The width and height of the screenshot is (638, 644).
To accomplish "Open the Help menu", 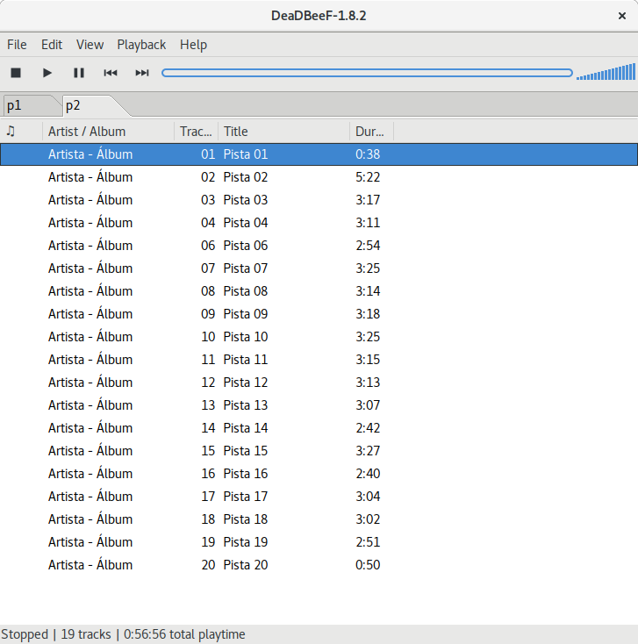I will 193,45.
